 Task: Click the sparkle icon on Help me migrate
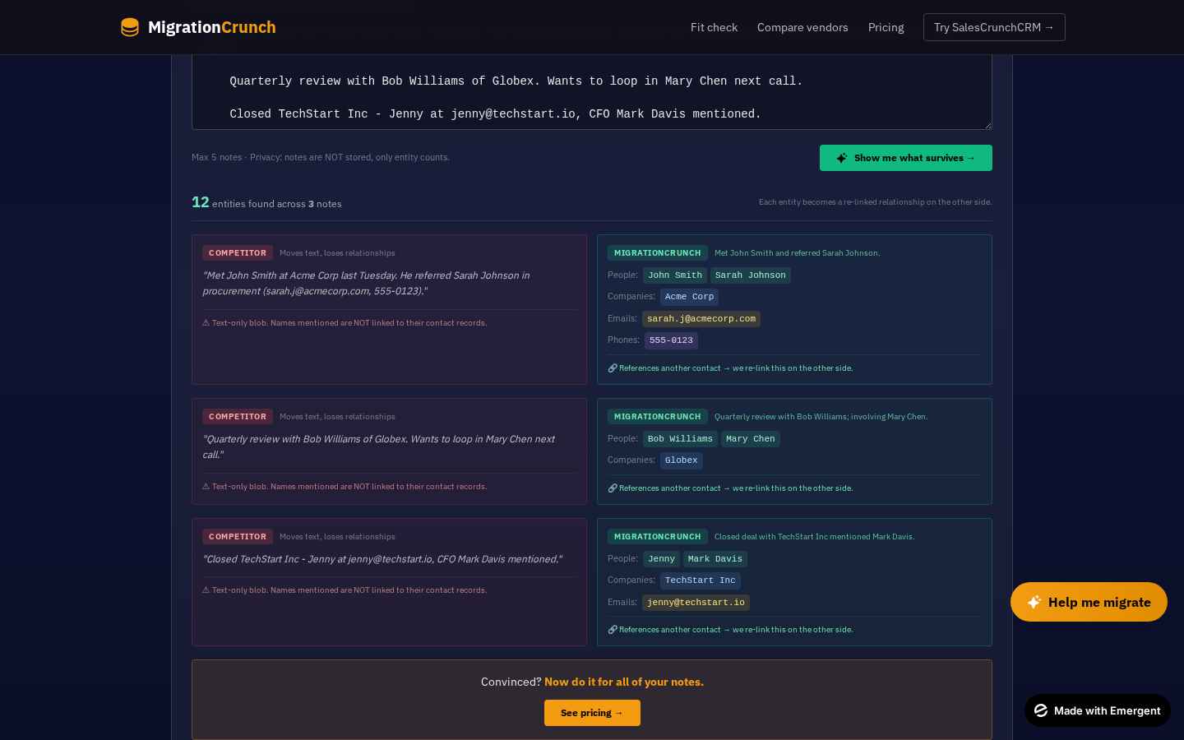[1034, 602]
